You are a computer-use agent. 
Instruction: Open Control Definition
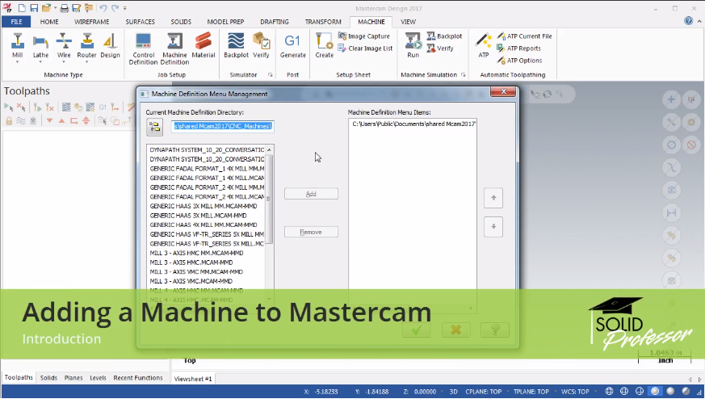[144, 48]
